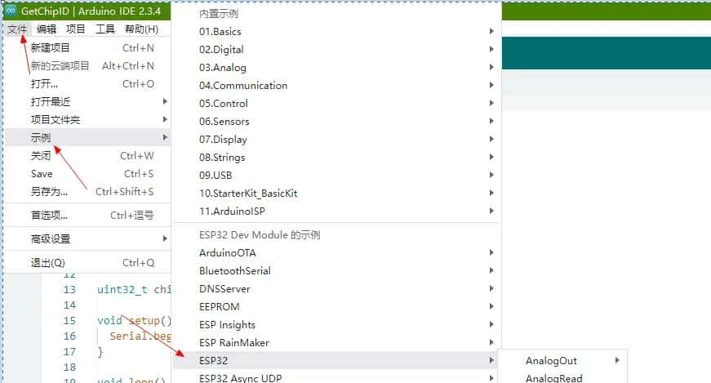Open the 项目 menu
Image resolution: width=711 pixels, height=383 pixels.
pyautogui.click(x=75, y=29)
